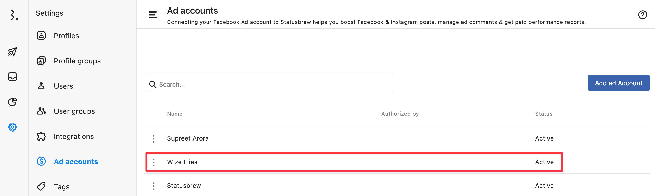Open options menu for Statusbrew account
The width and height of the screenshot is (655, 196).
[x=153, y=186]
